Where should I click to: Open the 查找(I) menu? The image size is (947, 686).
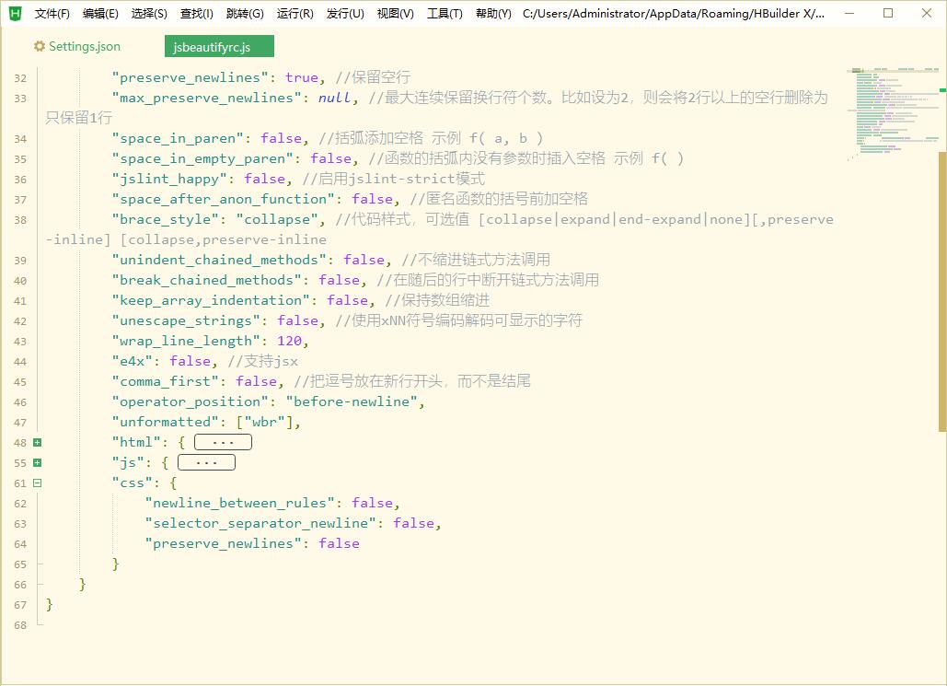[x=197, y=14]
